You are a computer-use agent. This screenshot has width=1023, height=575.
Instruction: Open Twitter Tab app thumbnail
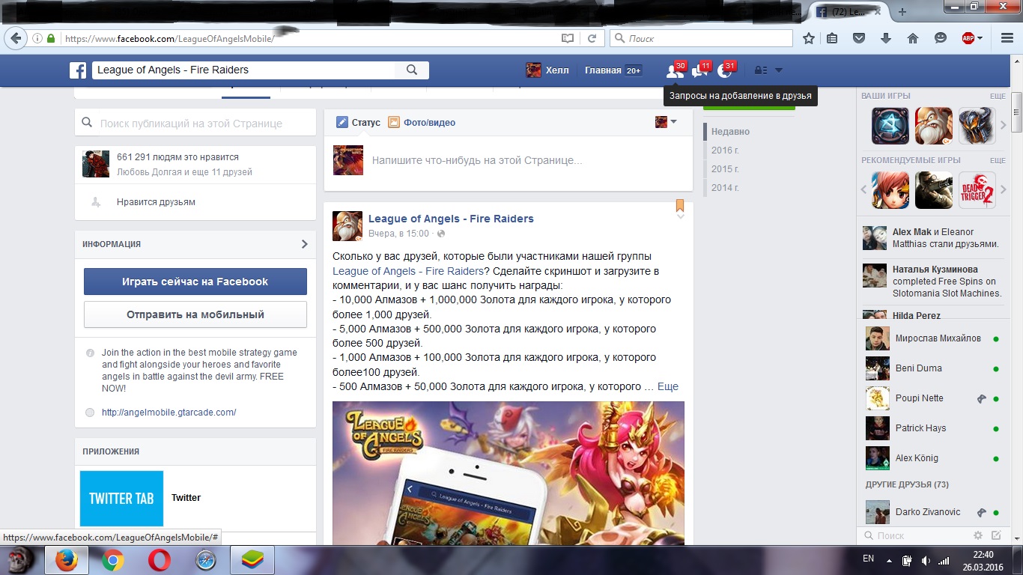pos(122,498)
